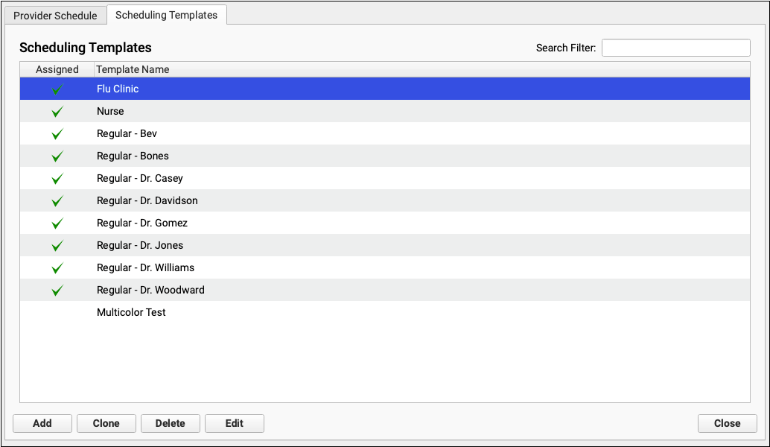
Task: Click the Dr. Casey assigned checkmark
Action: tap(57, 179)
